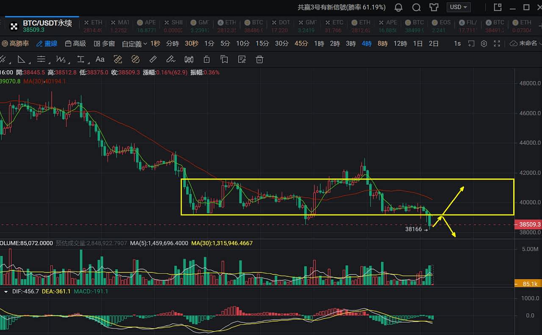Expand the USD currency dropdown

(459, 7)
